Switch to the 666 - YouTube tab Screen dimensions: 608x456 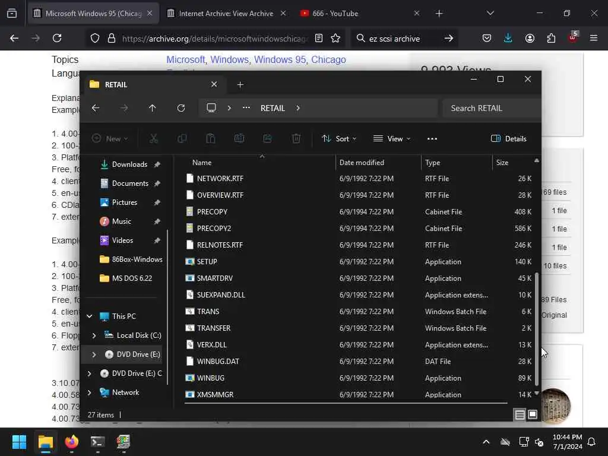[x=335, y=14]
